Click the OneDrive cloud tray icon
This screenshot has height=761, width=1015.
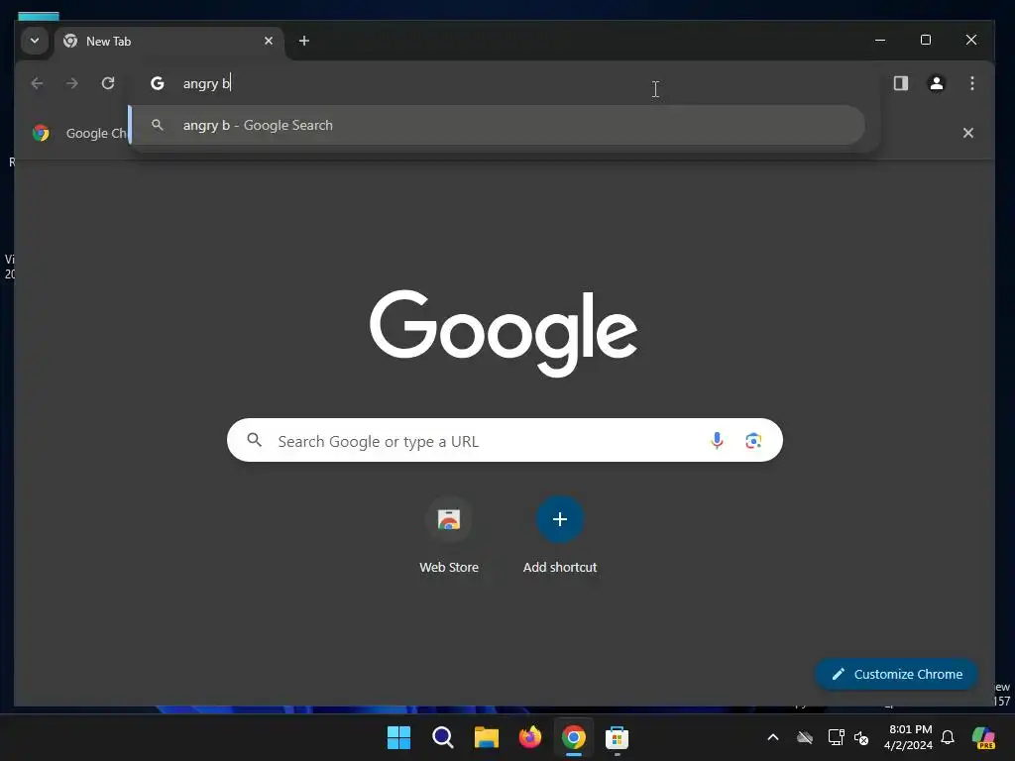[805, 737]
